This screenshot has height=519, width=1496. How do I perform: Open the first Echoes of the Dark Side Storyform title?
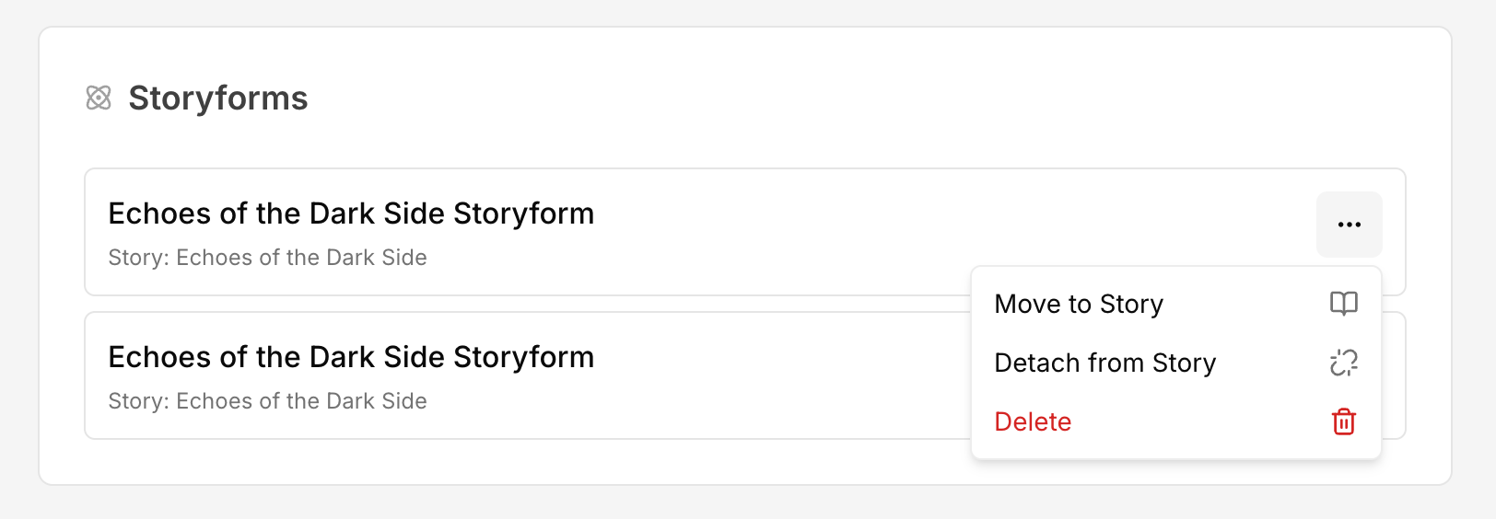pyautogui.click(x=351, y=213)
